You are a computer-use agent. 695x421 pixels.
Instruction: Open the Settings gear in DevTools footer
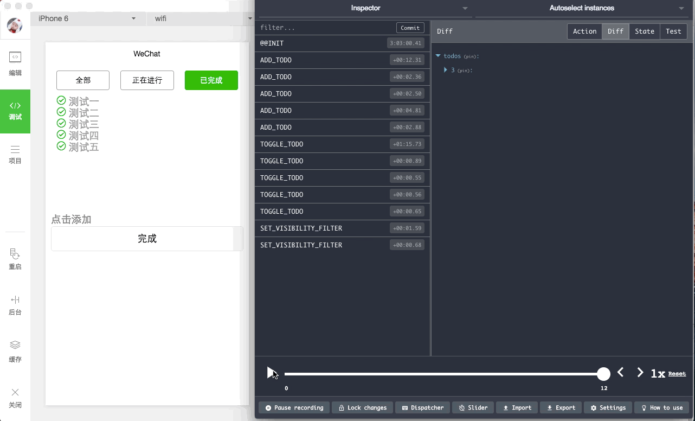[608, 407]
